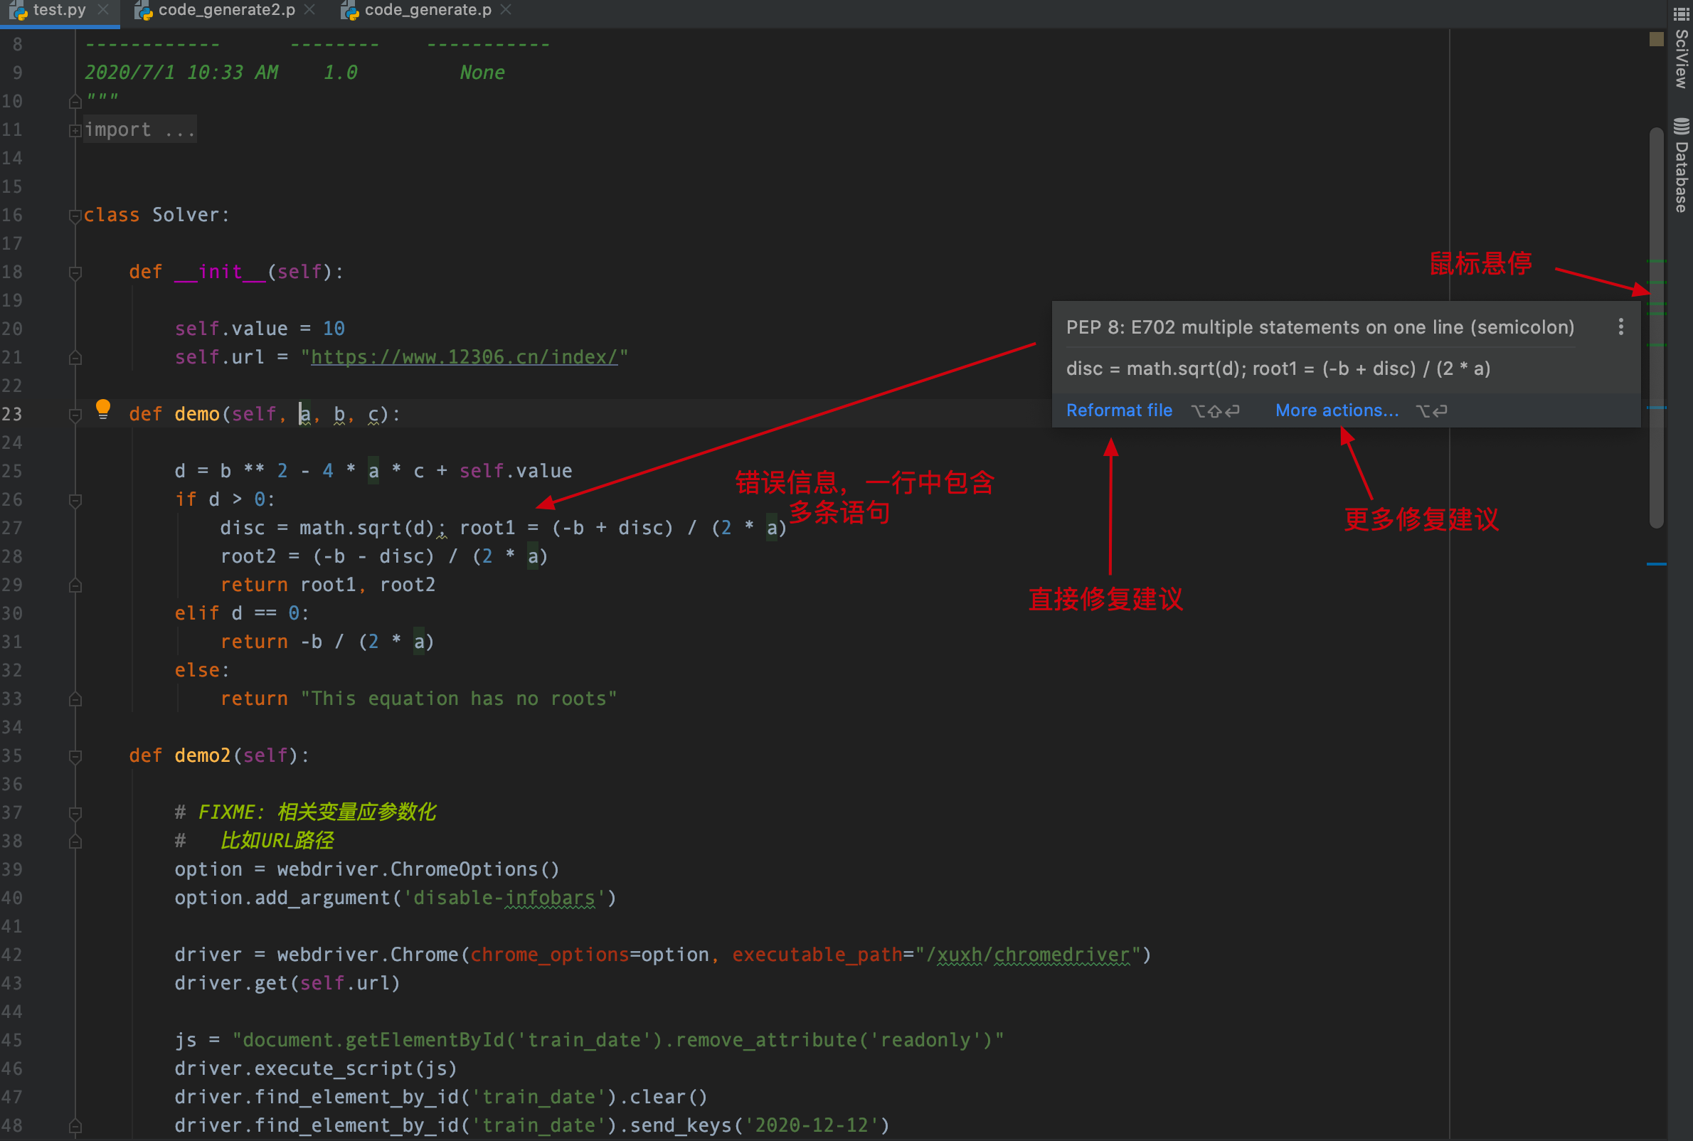Close the test.py tab
The width and height of the screenshot is (1693, 1141).
coord(103,10)
